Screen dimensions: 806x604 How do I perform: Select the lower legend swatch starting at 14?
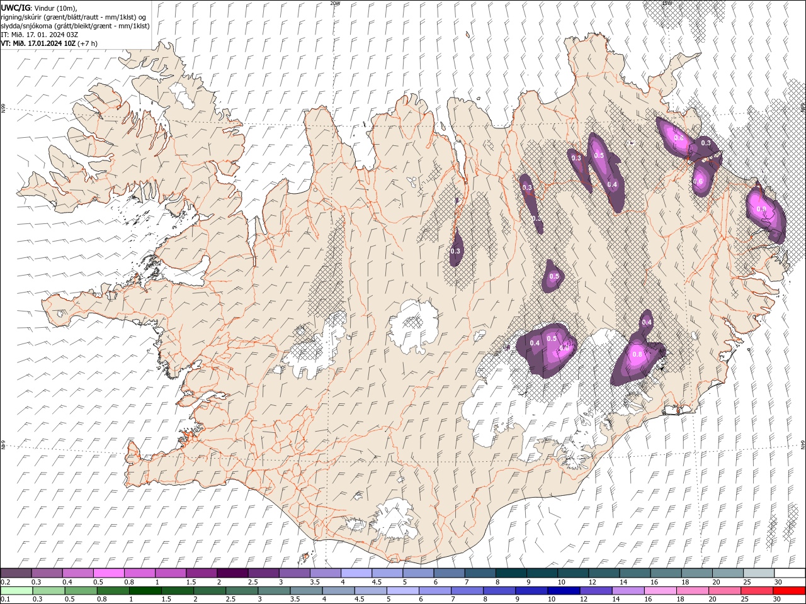[628, 591]
